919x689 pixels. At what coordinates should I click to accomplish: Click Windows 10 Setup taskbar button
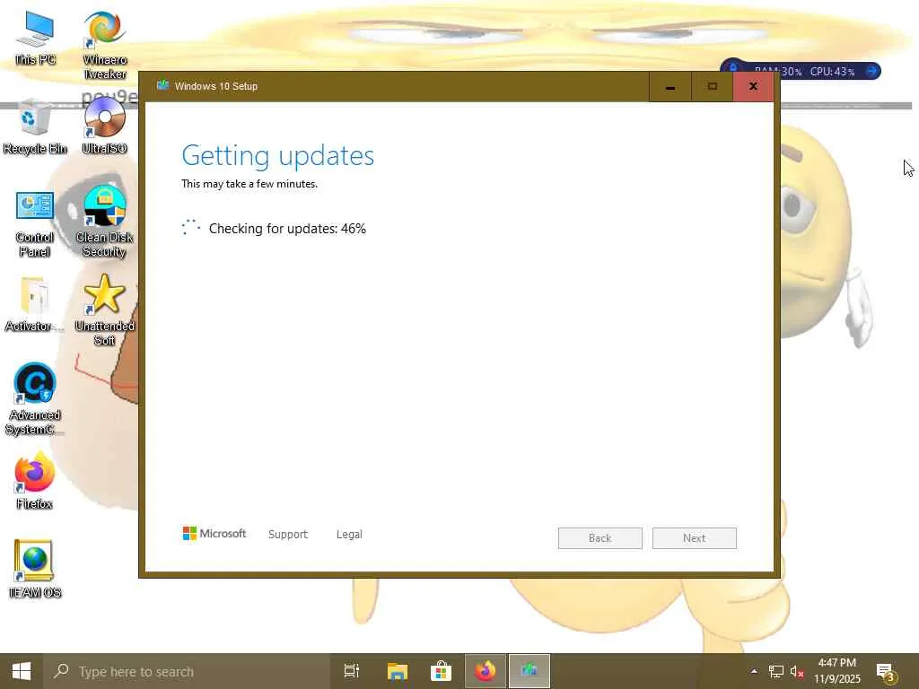click(x=530, y=671)
